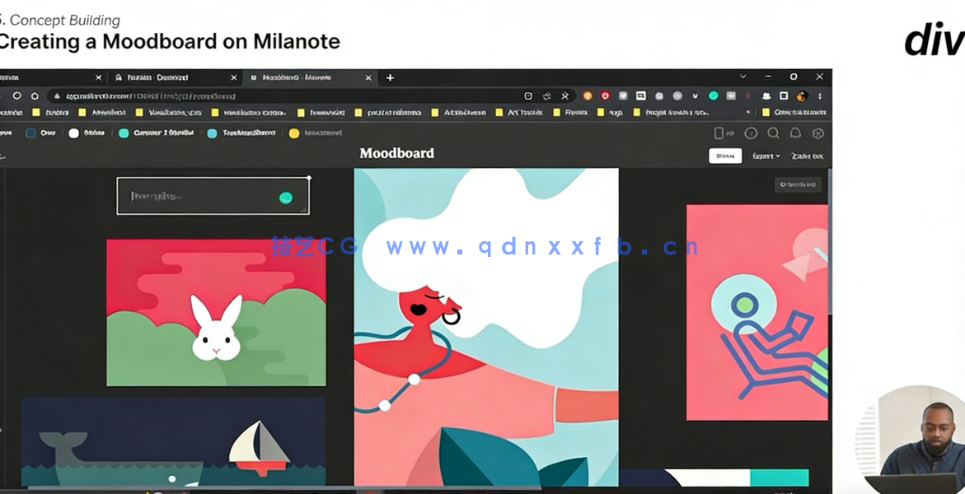The width and height of the screenshot is (965, 494).
Task: Switch to the Moodboard browser tab
Action: [305, 78]
